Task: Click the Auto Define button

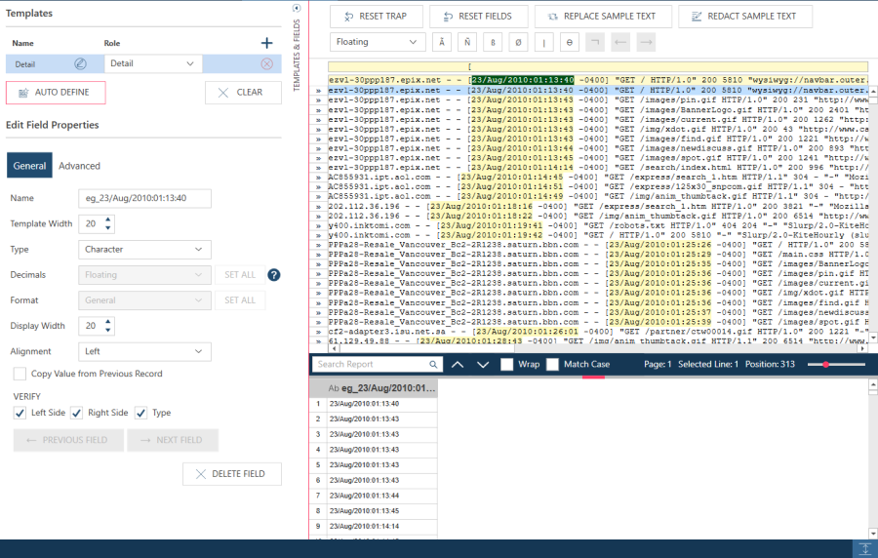Action: pyautogui.click(x=56, y=93)
